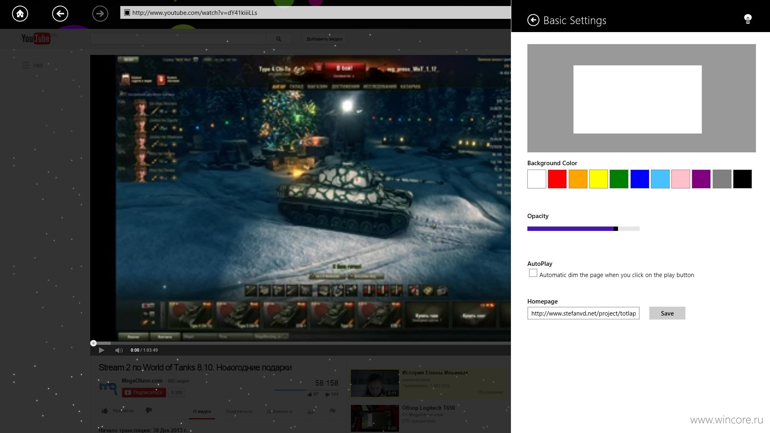
Task: Select the gray background color swatch
Action: tap(722, 179)
